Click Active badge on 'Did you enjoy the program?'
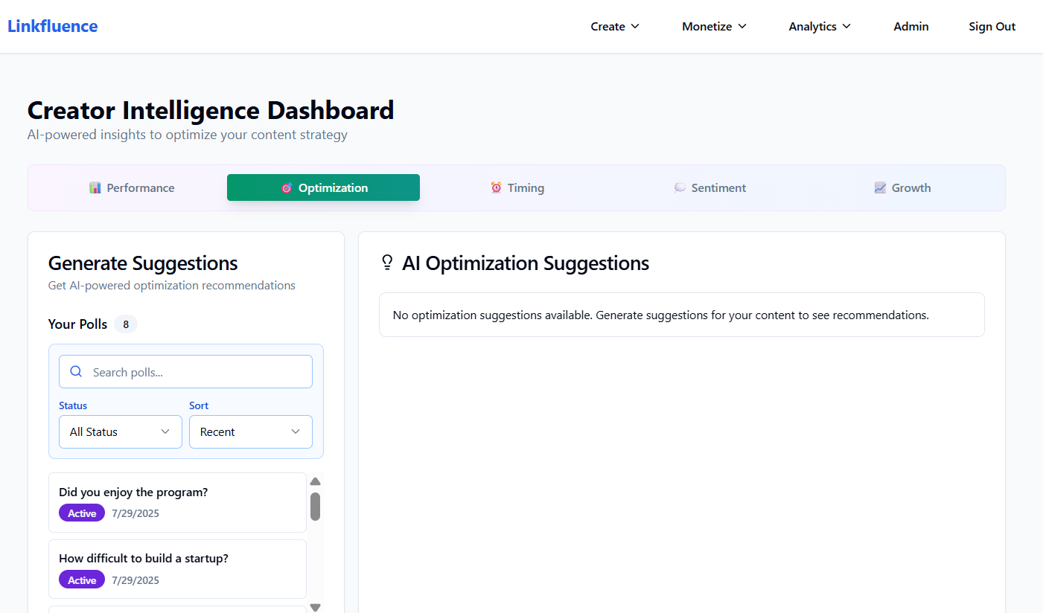Screen dimensions: 1043x613 coord(82,513)
